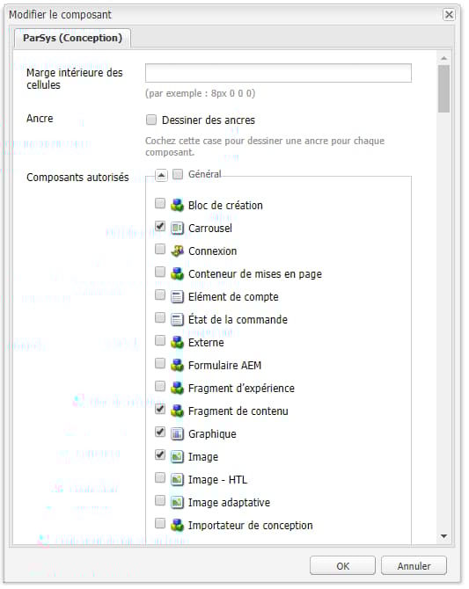Click the Composants autorisés label
Viewport: 469px width, 589px height.
coord(77,178)
